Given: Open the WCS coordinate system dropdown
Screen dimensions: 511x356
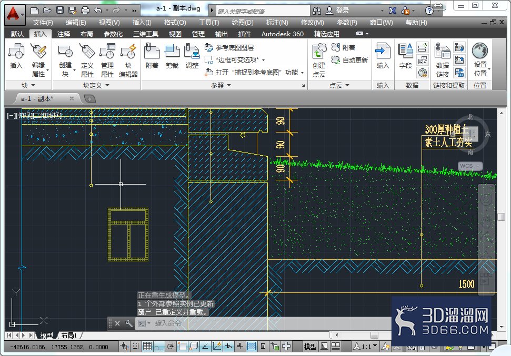Looking at the screenshot, I should 470,166.
